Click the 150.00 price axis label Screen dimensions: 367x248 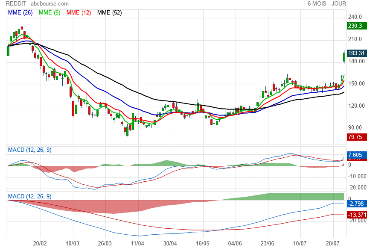point(356,83)
